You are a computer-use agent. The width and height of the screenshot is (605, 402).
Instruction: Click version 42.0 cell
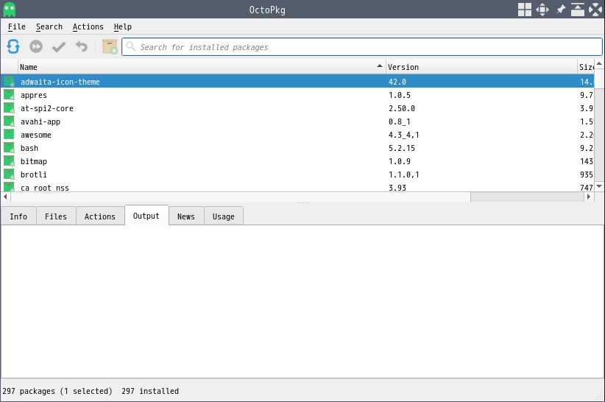click(397, 82)
